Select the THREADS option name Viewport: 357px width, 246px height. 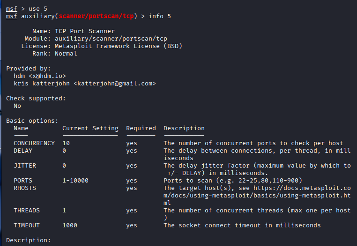point(26,211)
